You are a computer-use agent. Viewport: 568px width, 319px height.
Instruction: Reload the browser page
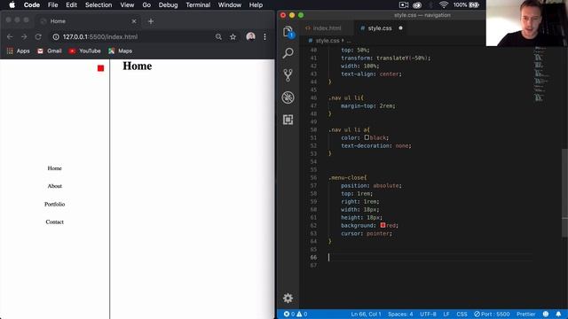coord(38,37)
